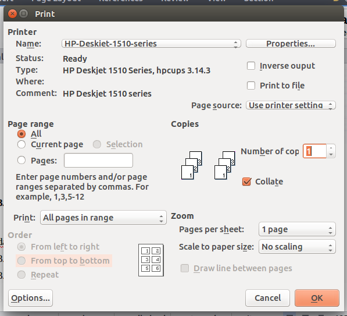Uncheck the Collate checkbox
This screenshot has width=347, height=316.
pyautogui.click(x=246, y=182)
